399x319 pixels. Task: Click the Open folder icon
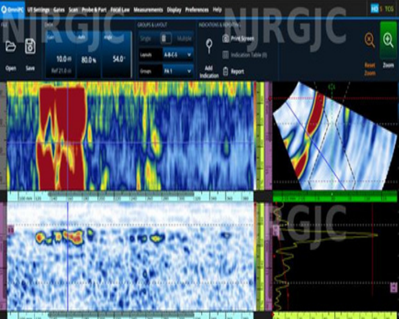click(x=11, y=47)
